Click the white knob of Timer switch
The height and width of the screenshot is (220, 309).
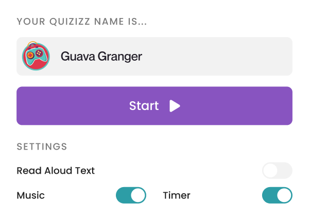coord(284,195)
